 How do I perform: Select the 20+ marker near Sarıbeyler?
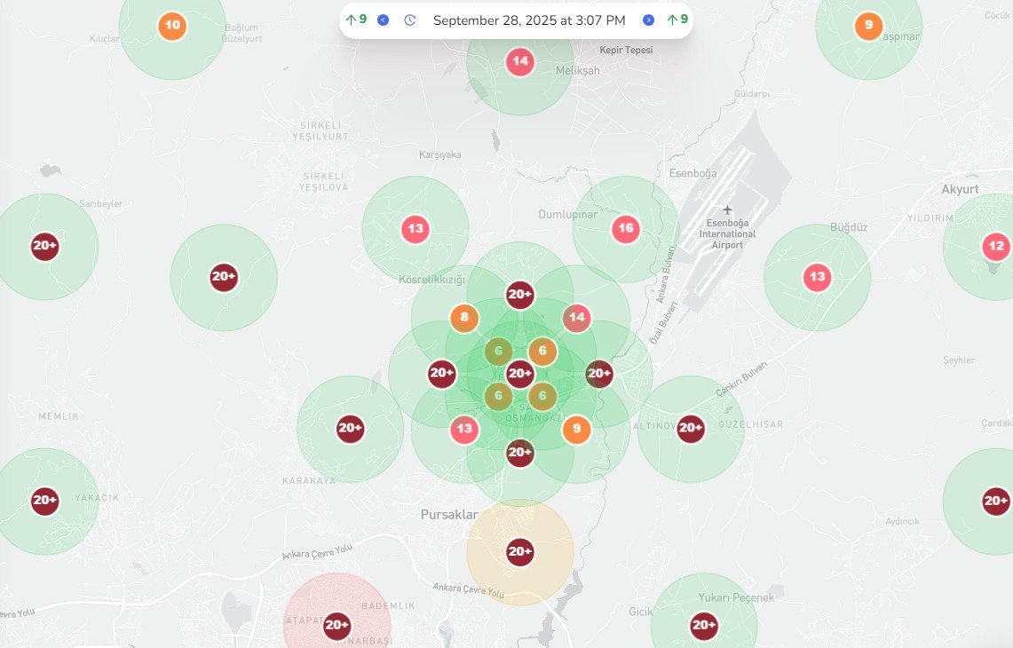(45, 247)
